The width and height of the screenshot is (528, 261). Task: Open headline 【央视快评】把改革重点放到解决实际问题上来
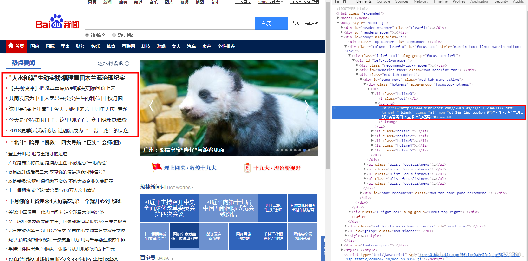point(62,88)
